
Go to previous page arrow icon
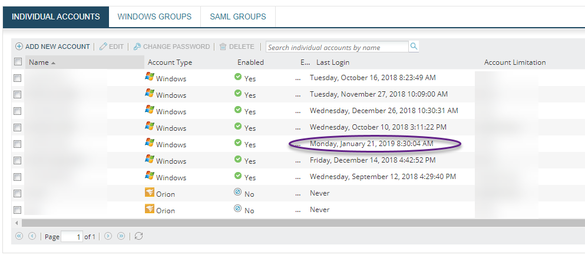pos(32,236)
